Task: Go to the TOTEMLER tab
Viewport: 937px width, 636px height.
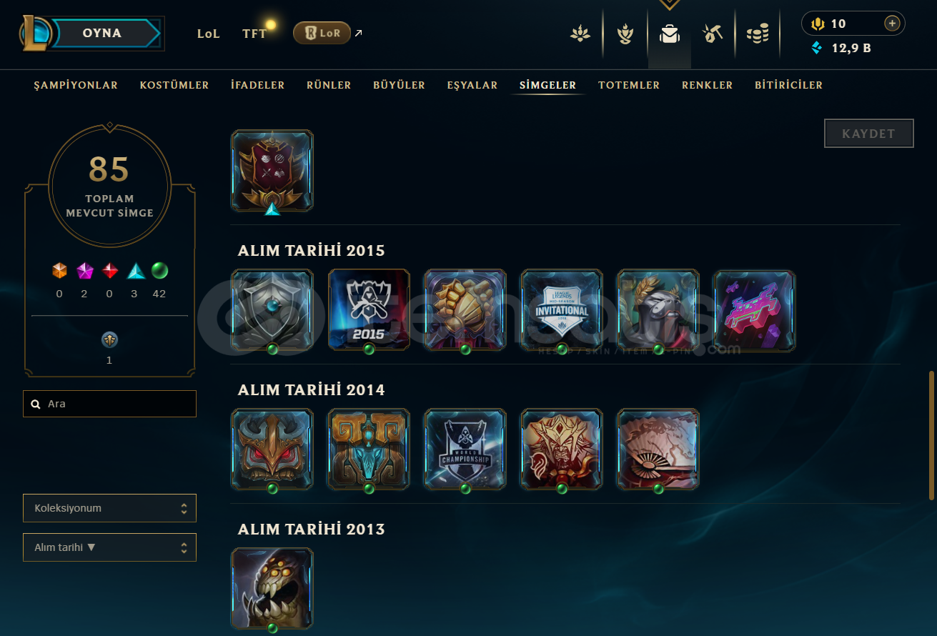Action: click(x=629, y=85)
